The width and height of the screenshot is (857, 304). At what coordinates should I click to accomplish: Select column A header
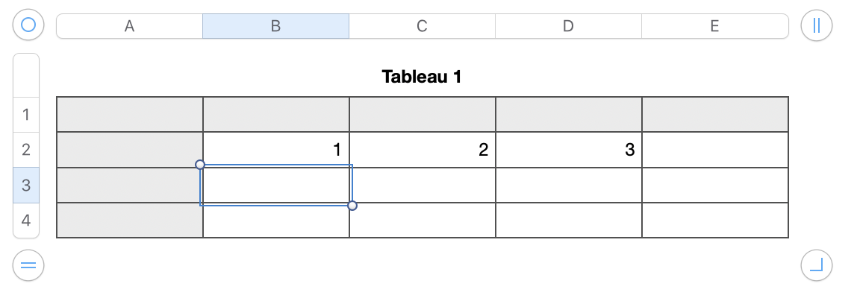[x=129, y=26]
